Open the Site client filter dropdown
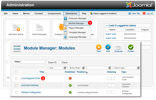156x100 pixels. point(57,68)
